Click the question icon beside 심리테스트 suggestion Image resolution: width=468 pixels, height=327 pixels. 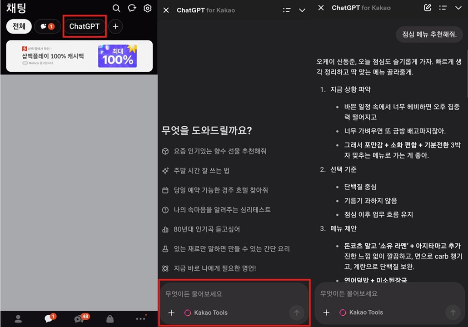165,210
